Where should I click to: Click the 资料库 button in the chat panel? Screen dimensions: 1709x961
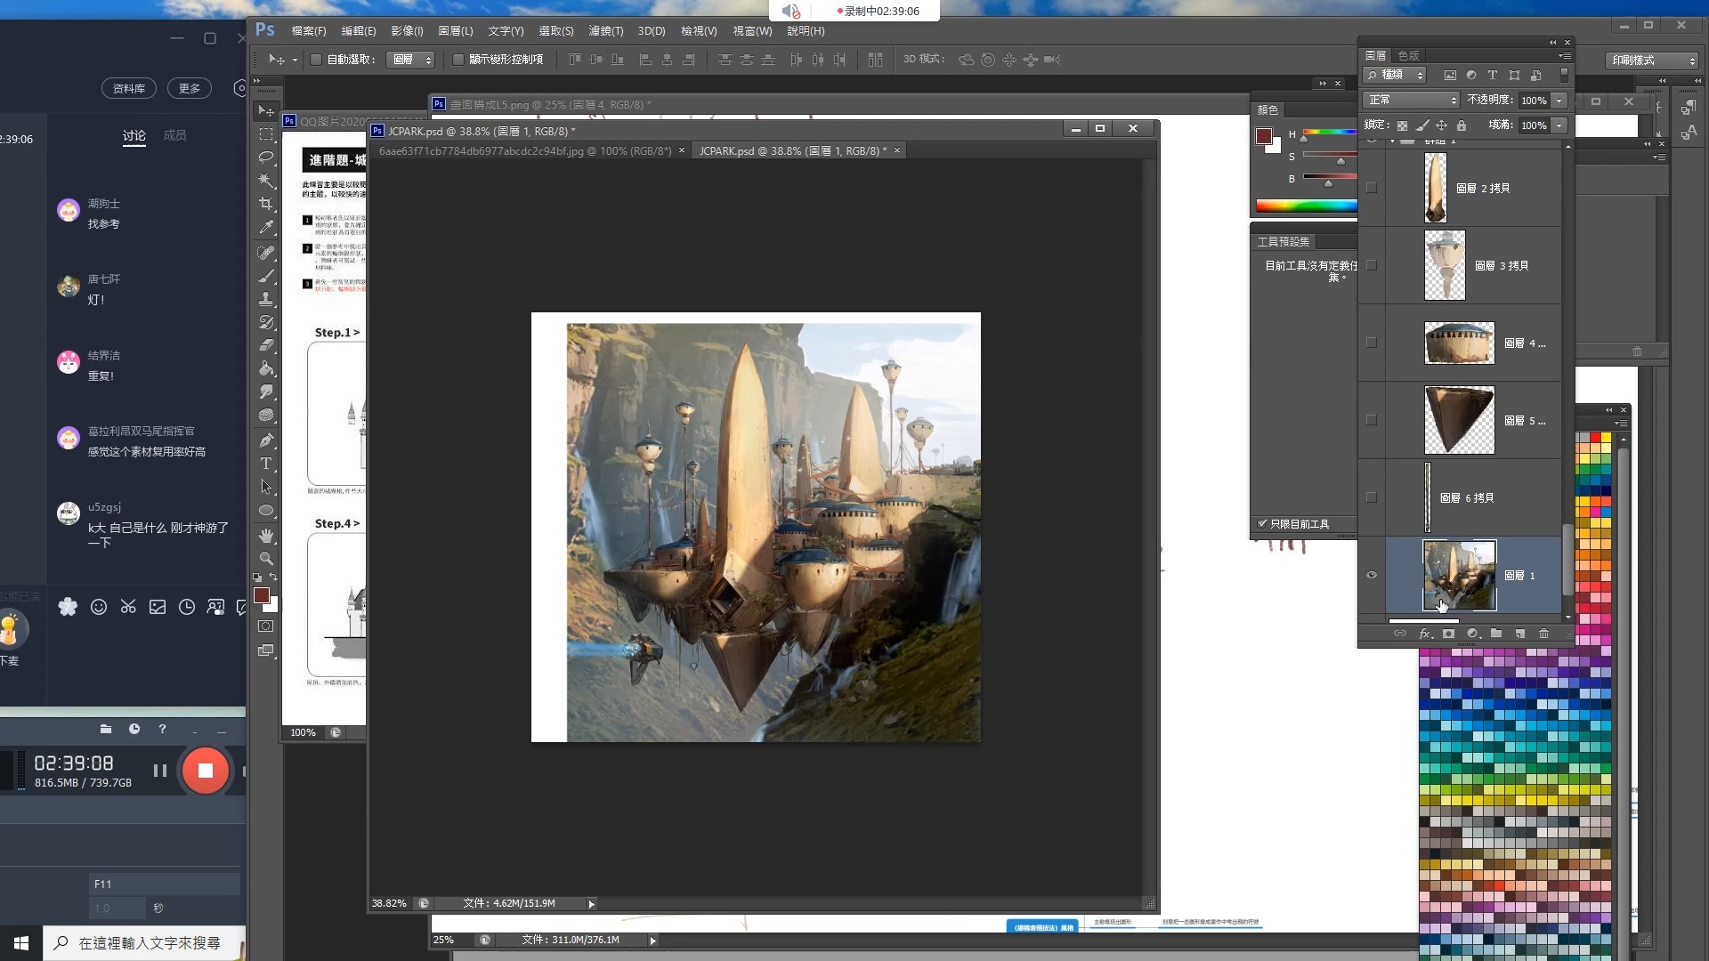pyautogui.click(x=129, y=88)
